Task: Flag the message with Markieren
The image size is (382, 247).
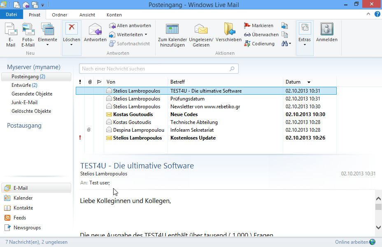Action: click(259, 26)
